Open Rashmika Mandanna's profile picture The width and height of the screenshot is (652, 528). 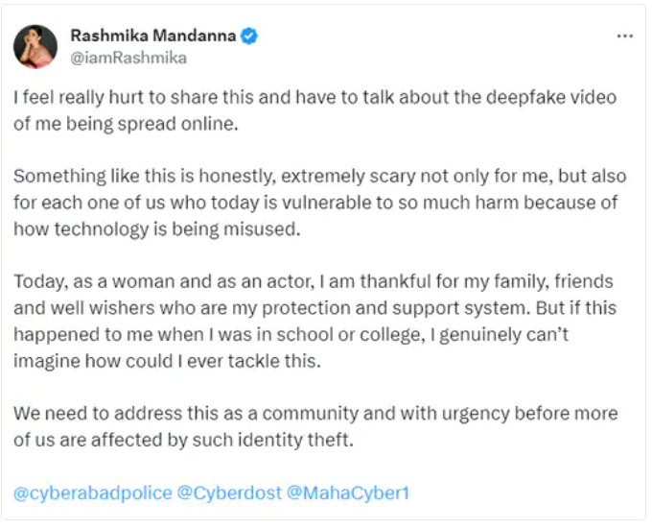[x=35, y=46]
